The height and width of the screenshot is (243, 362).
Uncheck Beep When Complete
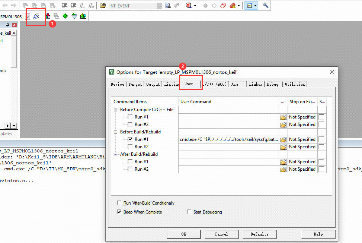tap(119, 212)
